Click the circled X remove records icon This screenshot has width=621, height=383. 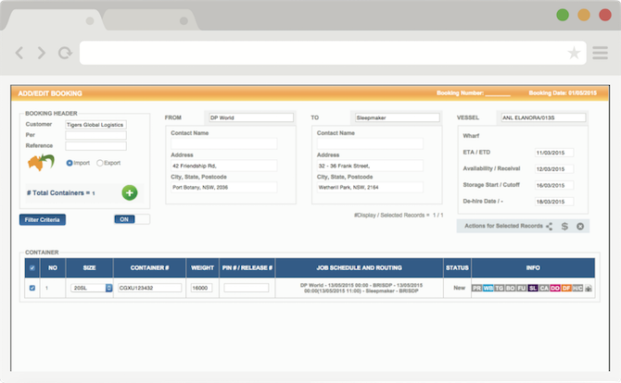pos(580,227)
